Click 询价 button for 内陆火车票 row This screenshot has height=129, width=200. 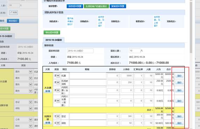[179, 101]
